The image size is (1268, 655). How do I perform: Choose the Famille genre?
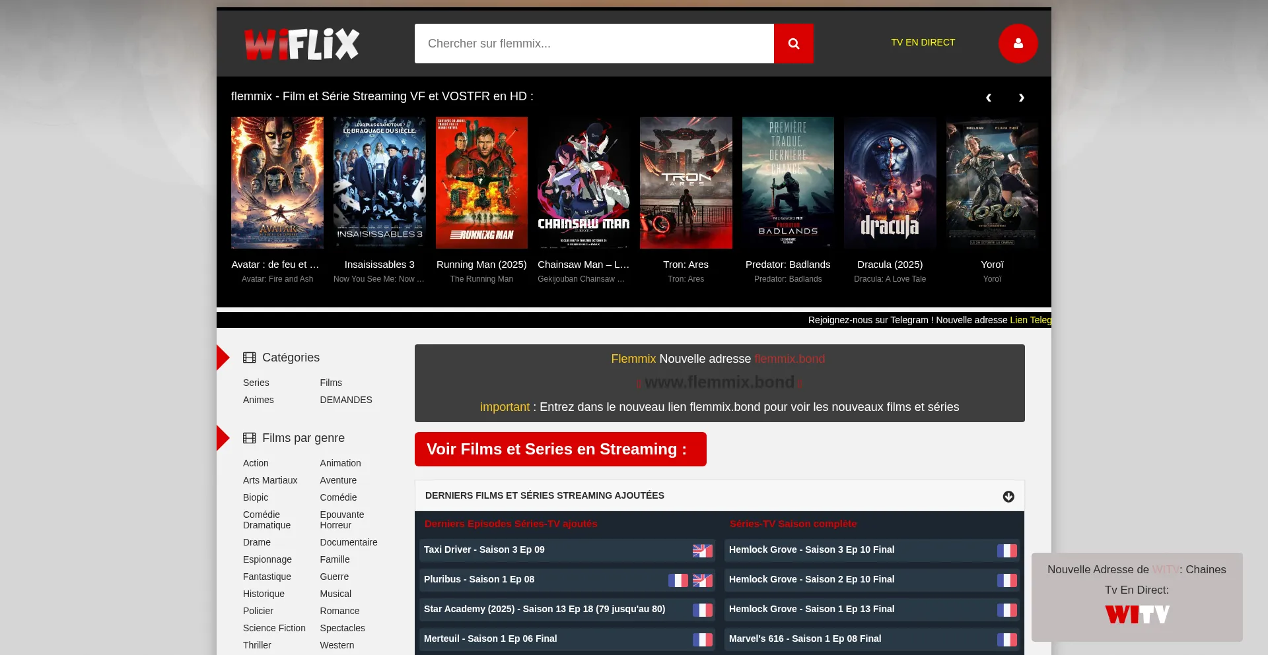click(335, 559)
